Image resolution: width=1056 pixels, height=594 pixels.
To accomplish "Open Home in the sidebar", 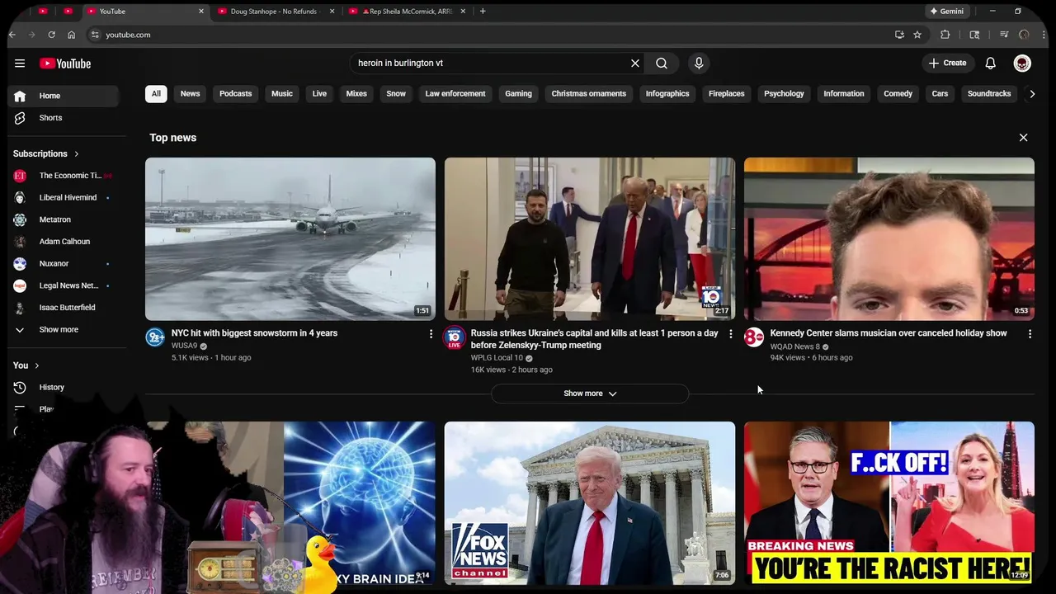I will click(x=64, y=96).
